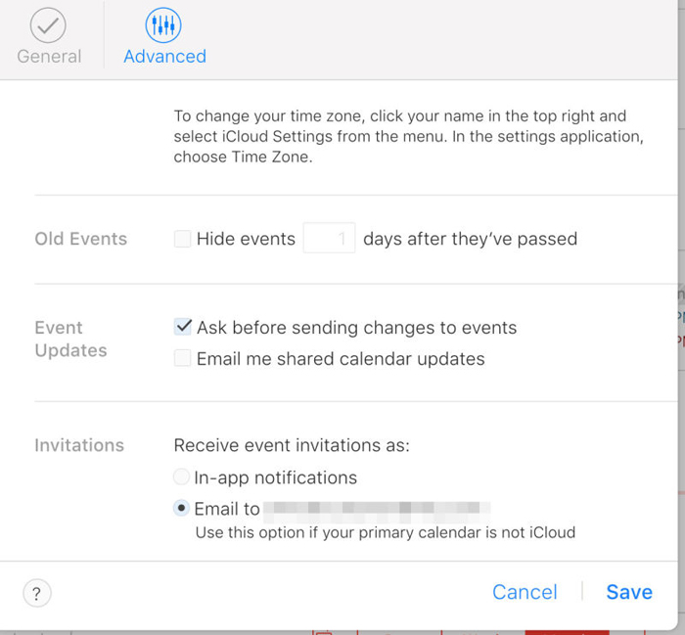The image size is (685, 635).
Task: Click the days number field for old events
Action: tap(329, 239)
